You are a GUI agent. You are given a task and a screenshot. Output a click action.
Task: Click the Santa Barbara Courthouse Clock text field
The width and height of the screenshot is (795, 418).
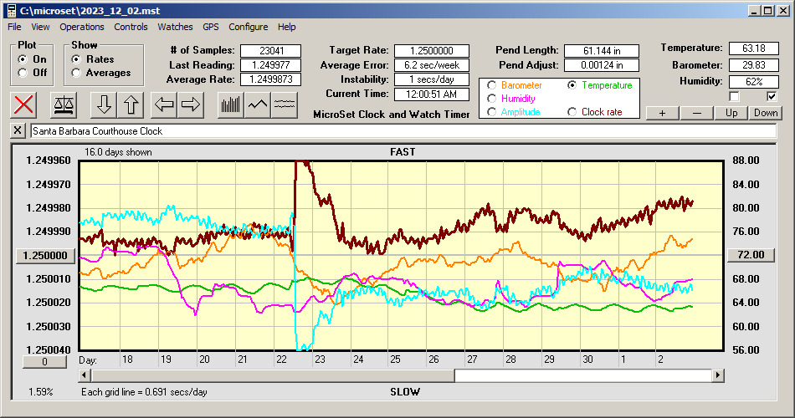(402, 131)
